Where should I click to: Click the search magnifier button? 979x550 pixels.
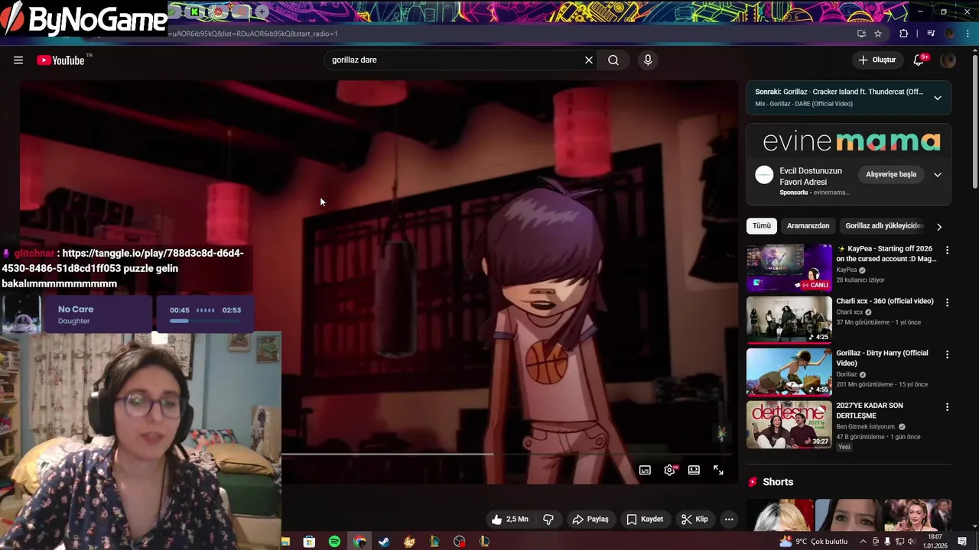[x=613, y=60]
